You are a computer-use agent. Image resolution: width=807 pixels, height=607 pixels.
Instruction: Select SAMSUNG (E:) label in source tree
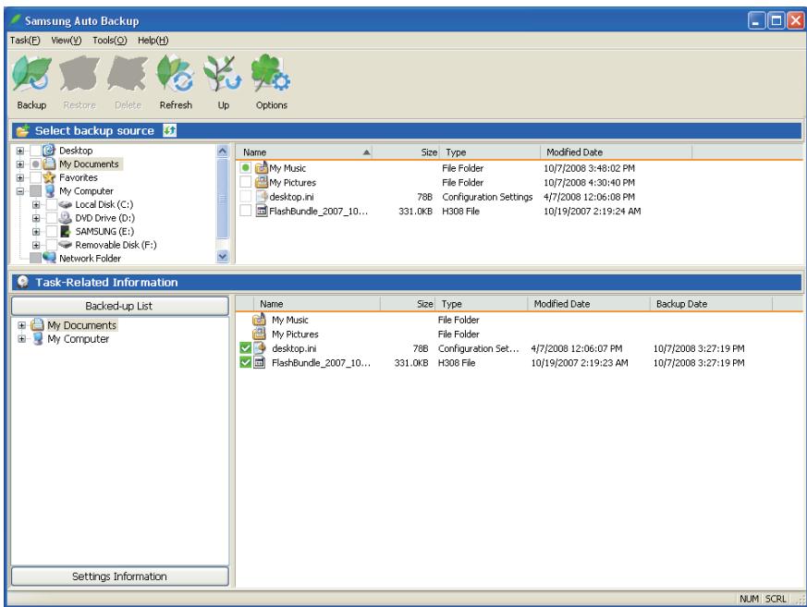tap(104, 232)
